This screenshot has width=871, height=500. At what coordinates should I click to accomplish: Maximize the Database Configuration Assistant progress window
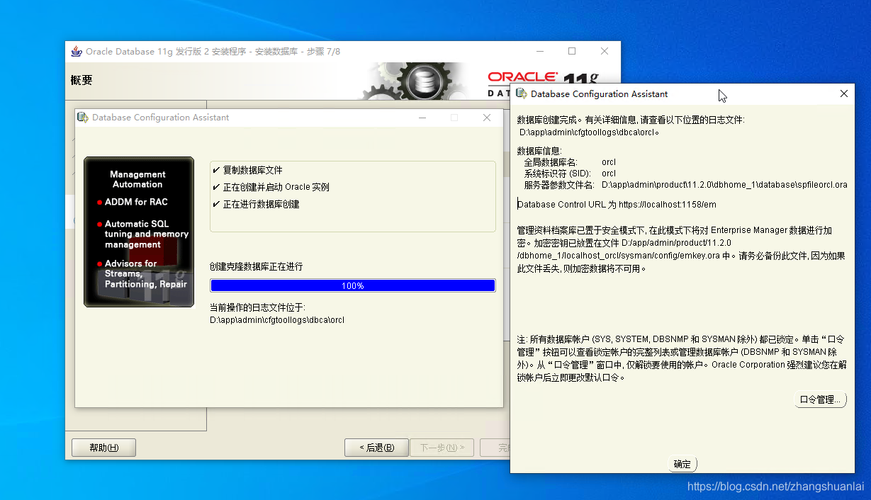pos(454,118)
